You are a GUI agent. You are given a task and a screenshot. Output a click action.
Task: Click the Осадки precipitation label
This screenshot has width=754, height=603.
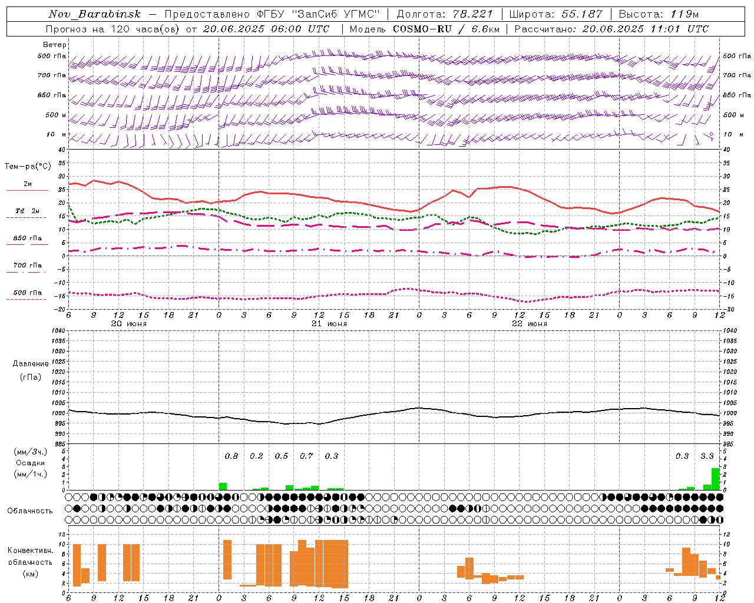coord(31,463)
